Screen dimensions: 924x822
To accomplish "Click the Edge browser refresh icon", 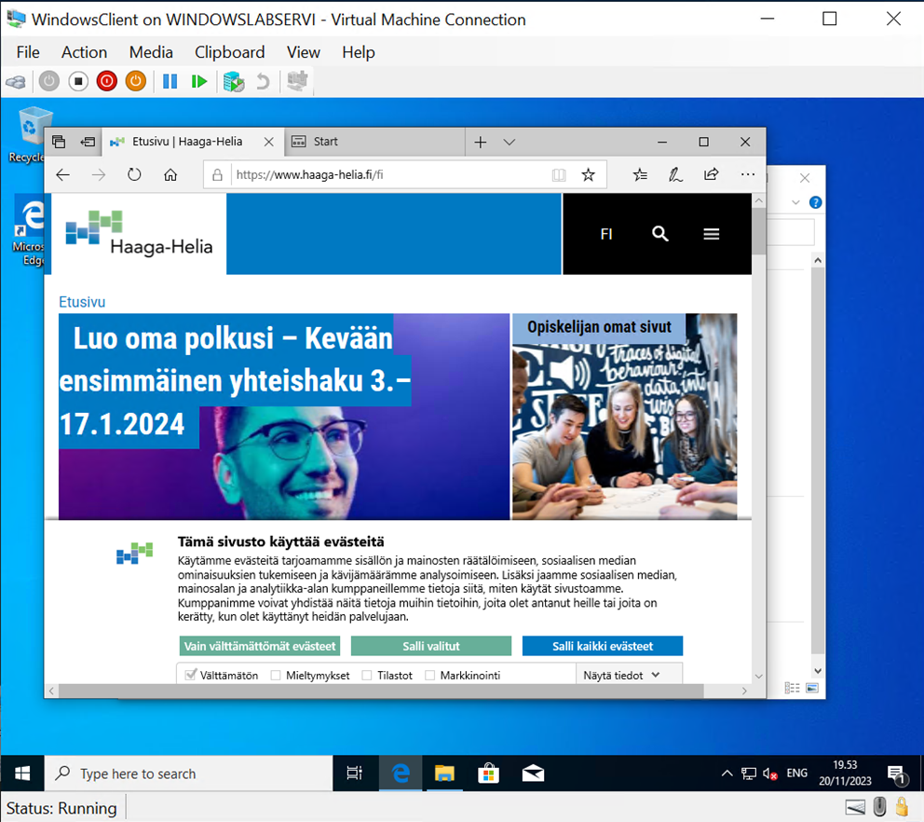I will pyautogui.click(x=134, y=174).
